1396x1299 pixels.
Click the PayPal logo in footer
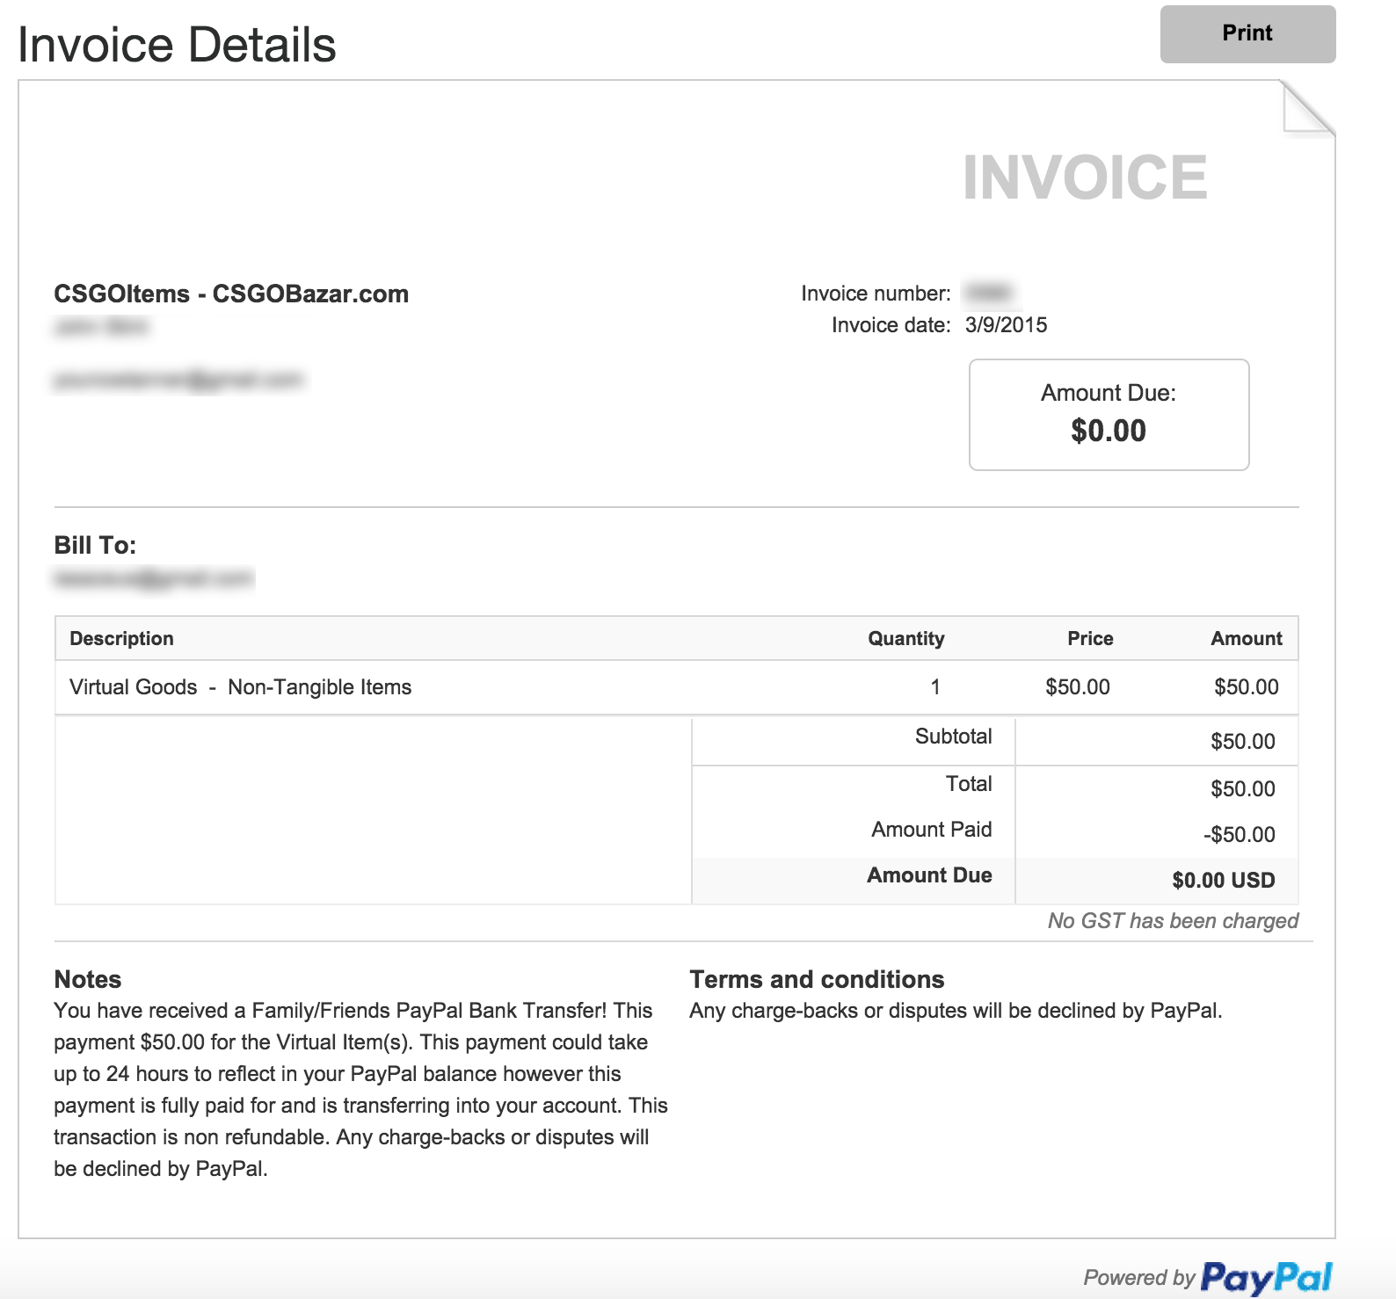(1266, 1277)
